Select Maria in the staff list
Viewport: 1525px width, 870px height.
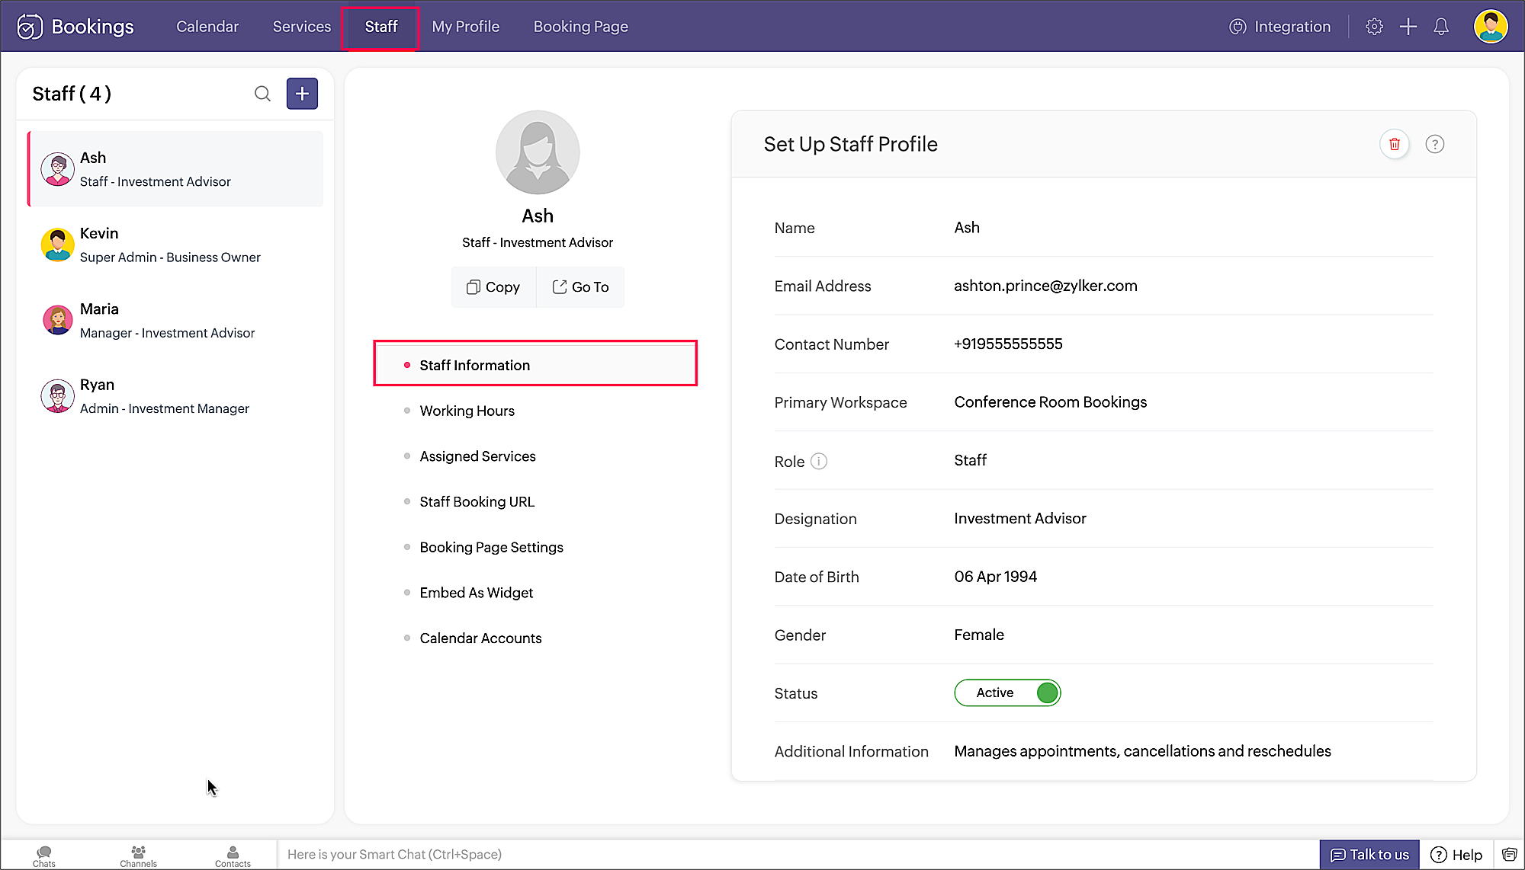pyautogui.click(x=175, y=320)
